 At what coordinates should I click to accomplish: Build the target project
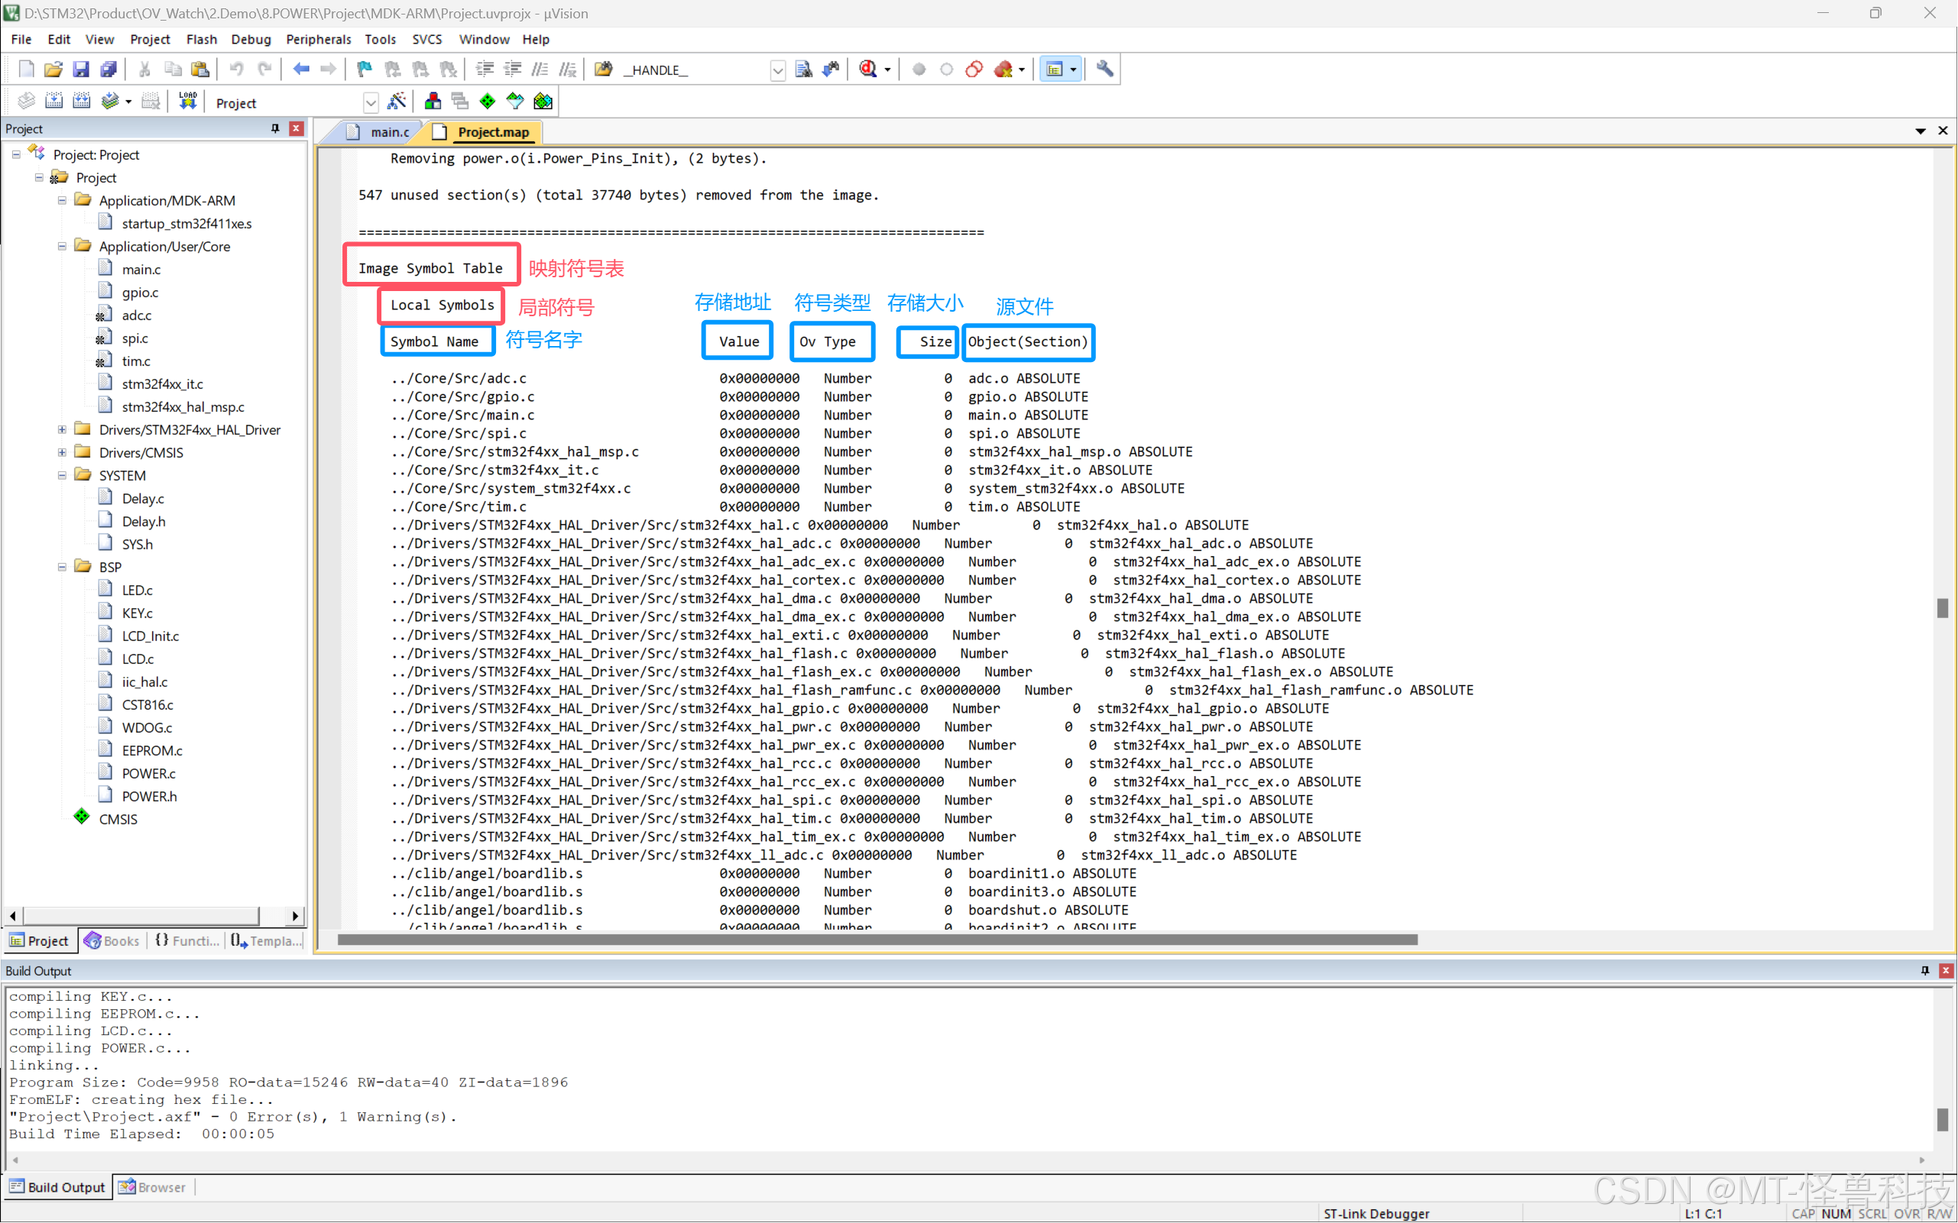pos(54,101)
